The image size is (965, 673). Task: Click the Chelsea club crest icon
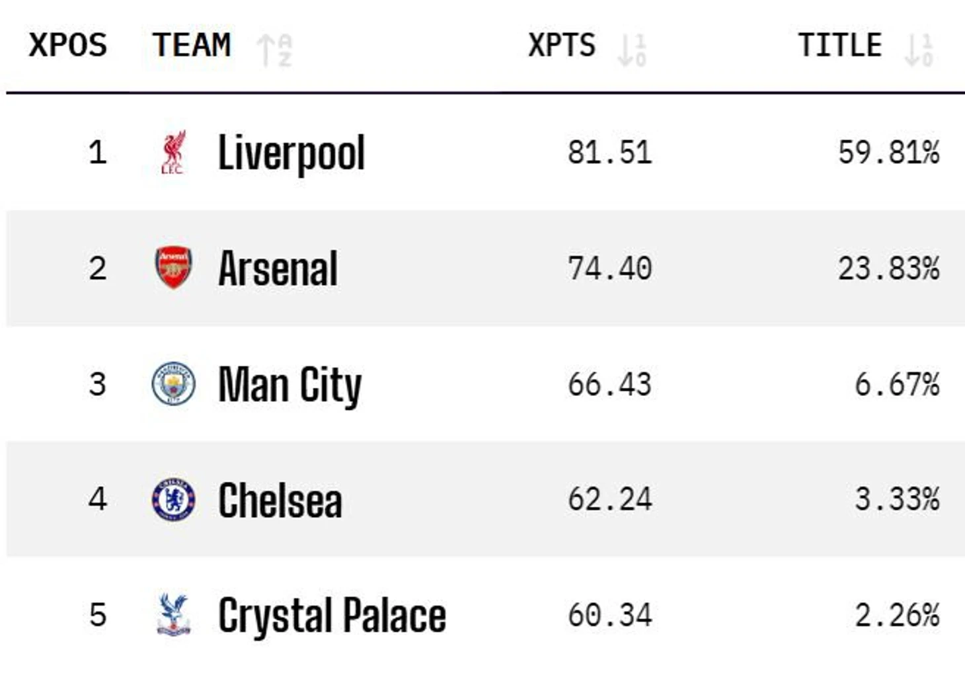[x=173, y=499]
